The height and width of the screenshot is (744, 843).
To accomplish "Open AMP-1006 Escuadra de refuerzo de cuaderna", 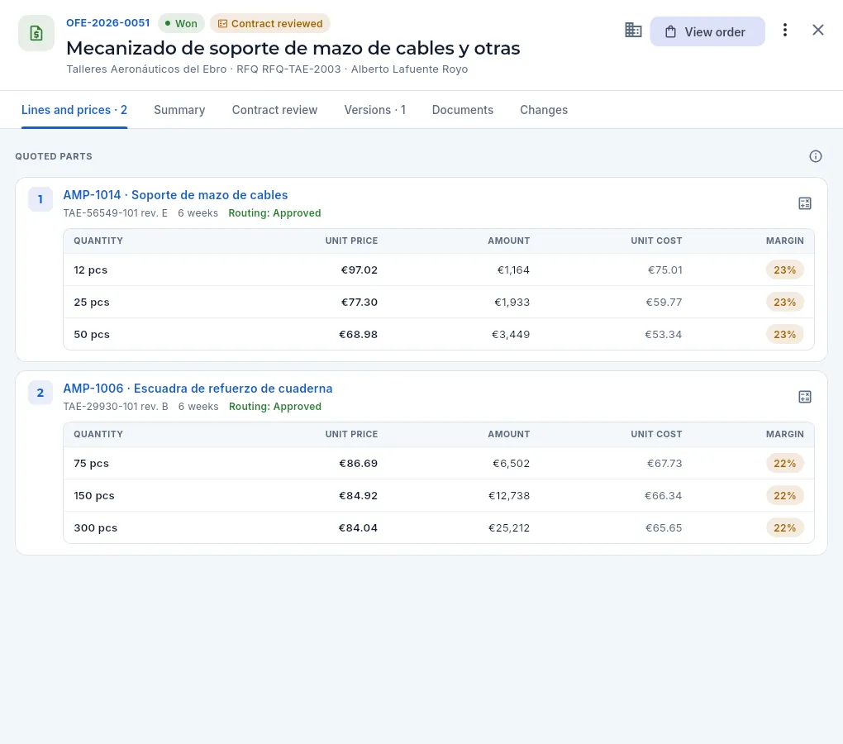I will pyautogui.click(x=198, y=389).
